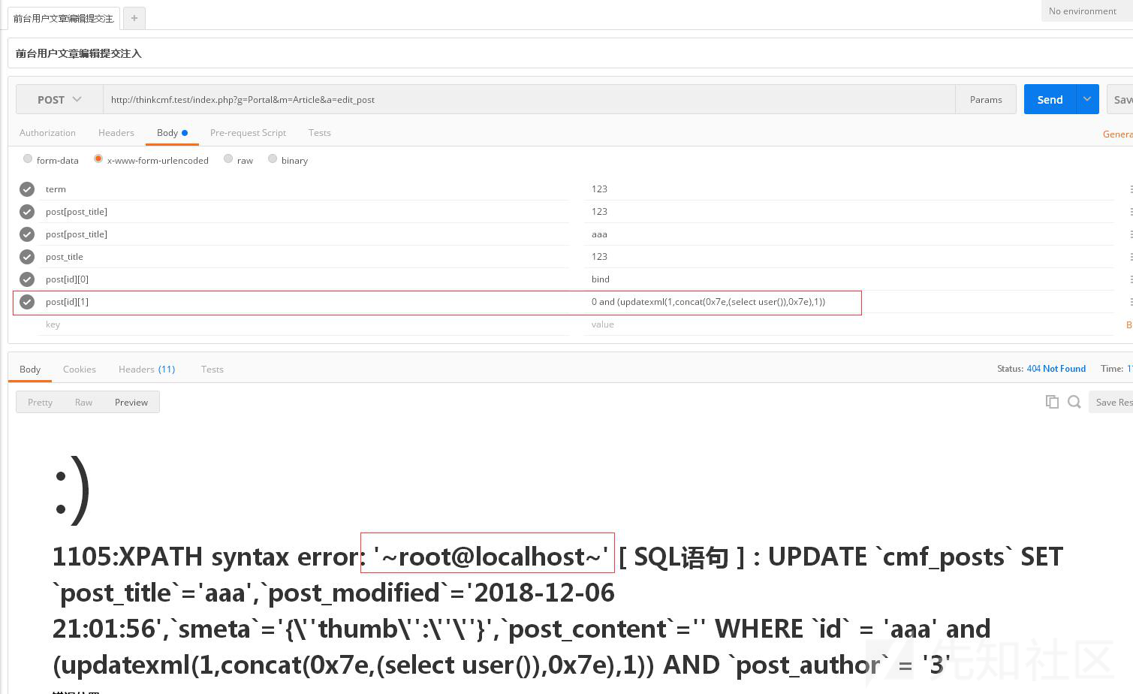The width and height of the screenshot is (1133, 694).
Task: Click the post[id][1] updatexml value
Action: click(708, 302)
